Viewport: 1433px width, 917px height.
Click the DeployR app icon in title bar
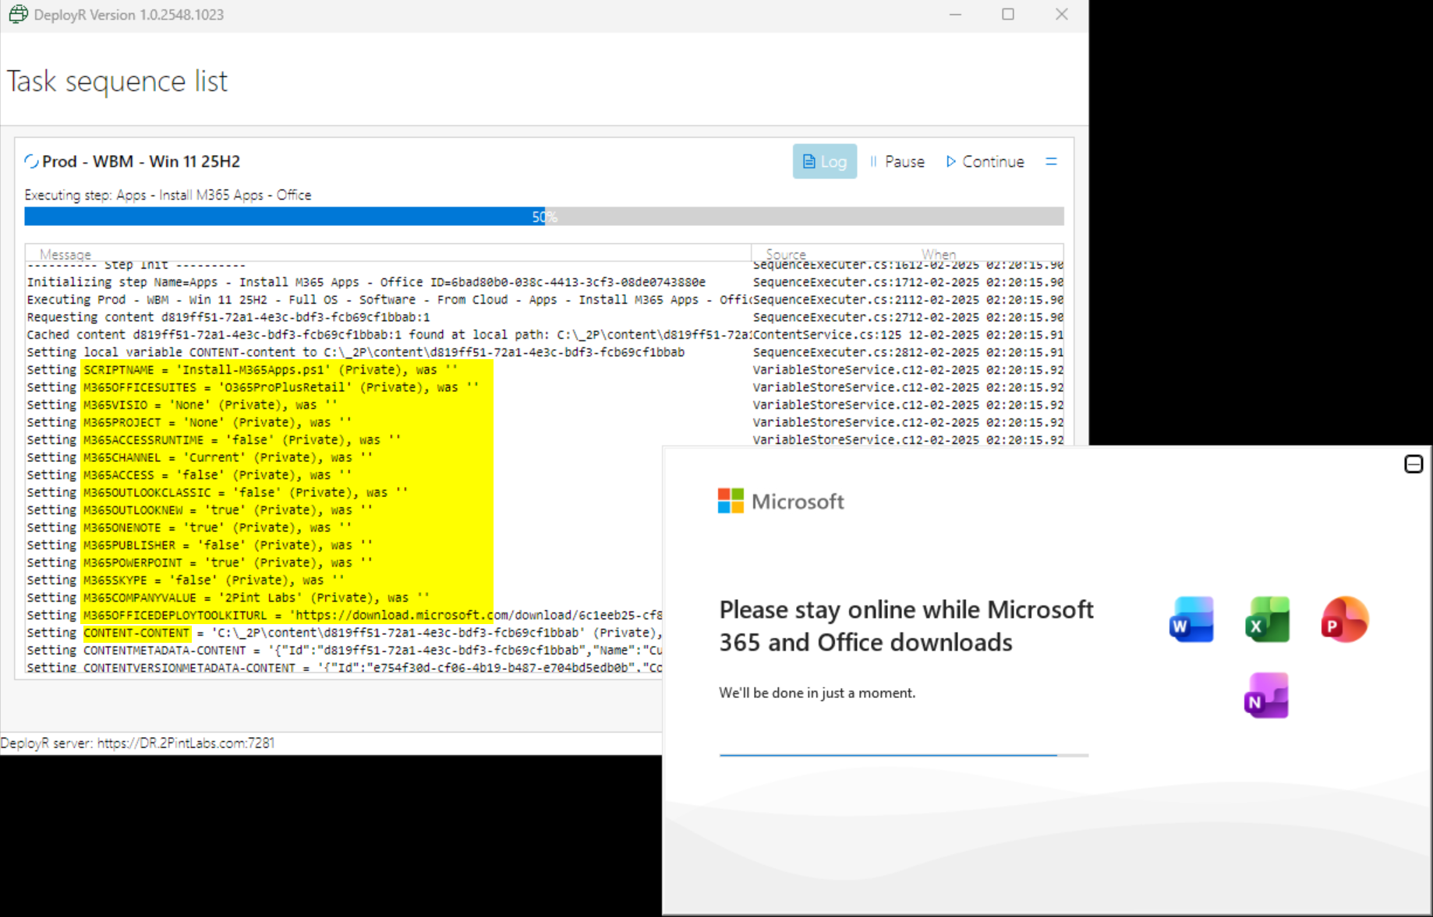18,14
